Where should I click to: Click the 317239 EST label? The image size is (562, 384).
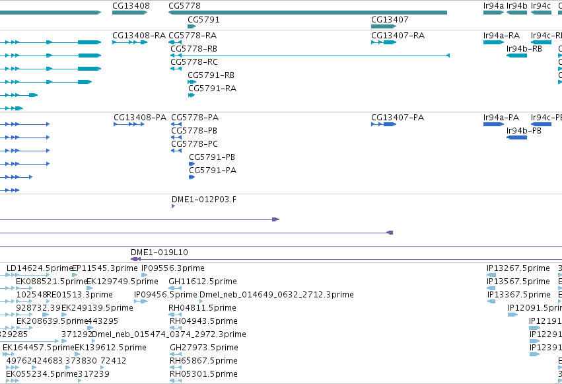(94, 374)
